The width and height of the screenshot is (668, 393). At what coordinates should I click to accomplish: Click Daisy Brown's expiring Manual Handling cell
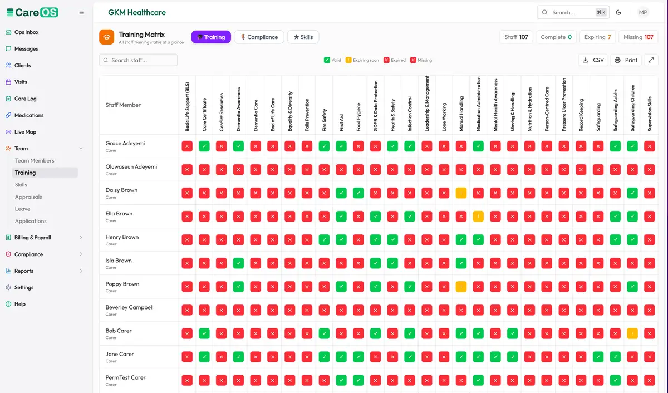point(461,193)
